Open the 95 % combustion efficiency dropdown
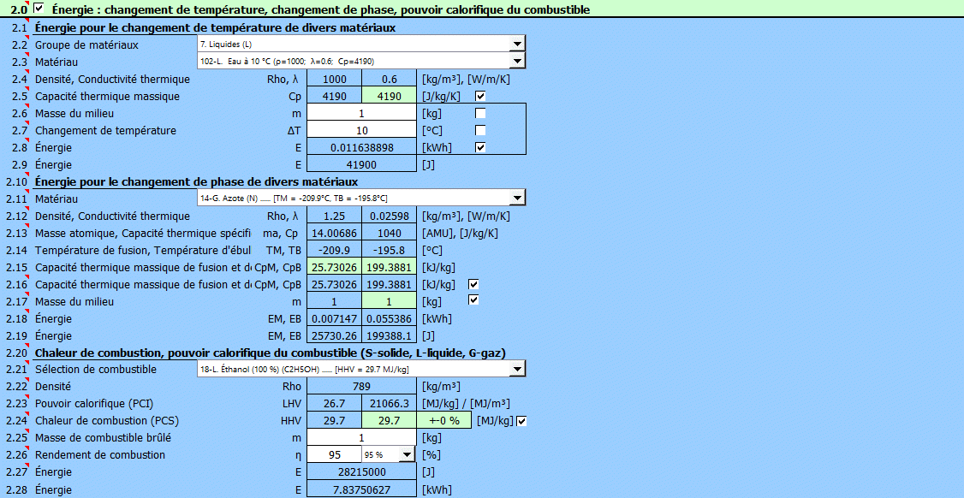Viewport: 964px width, 498px height. 407,454
